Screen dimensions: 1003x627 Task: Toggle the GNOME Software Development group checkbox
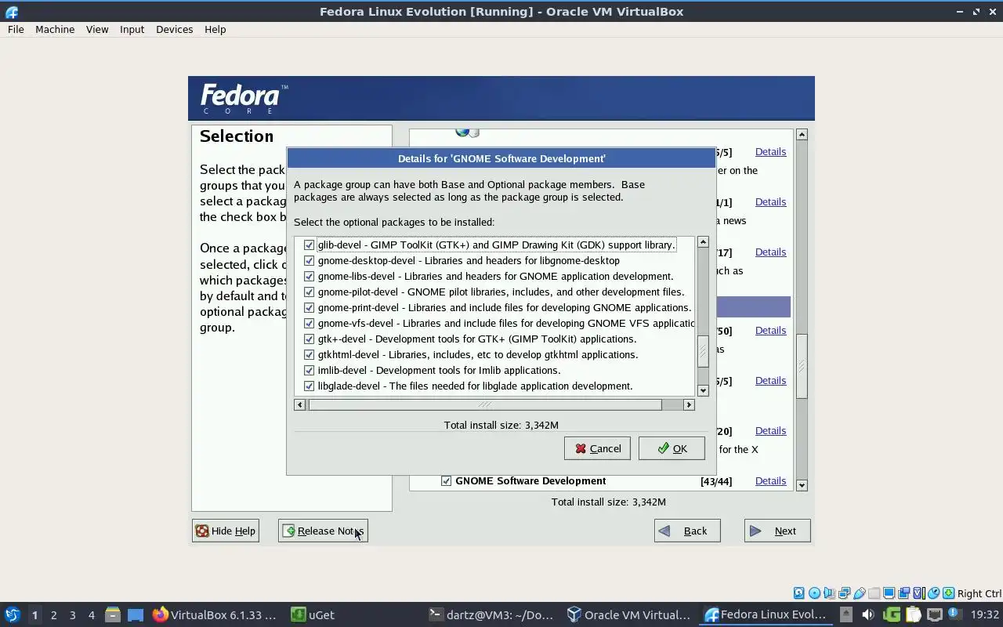click(446, 480)
